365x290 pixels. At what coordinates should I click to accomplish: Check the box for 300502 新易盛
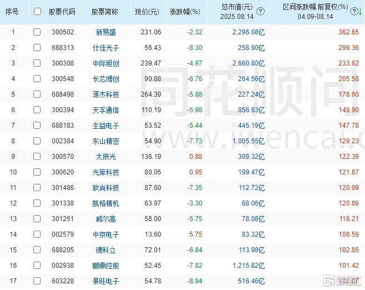(37, 32)
